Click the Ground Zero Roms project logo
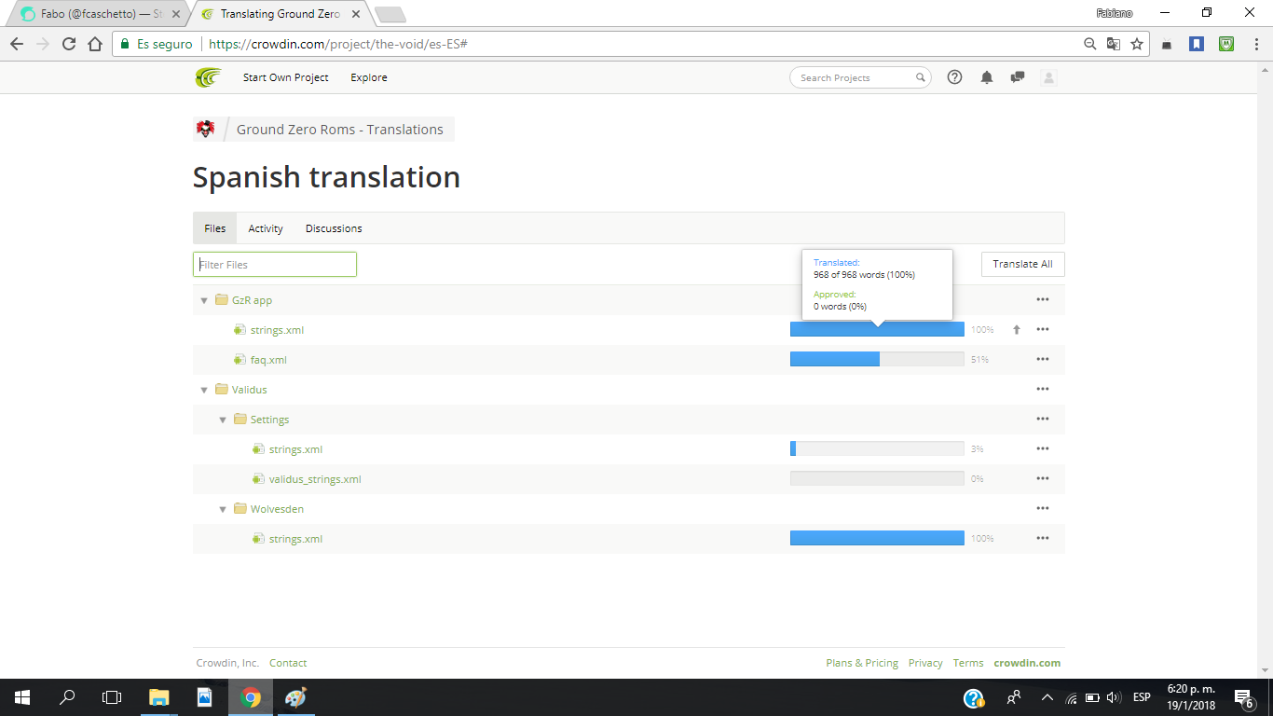Image resolution: width=1273 pixels, height=716 pixels. [205, 130]
